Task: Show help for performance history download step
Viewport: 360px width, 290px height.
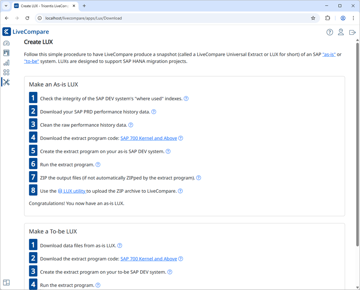Action: coord(154,112)
